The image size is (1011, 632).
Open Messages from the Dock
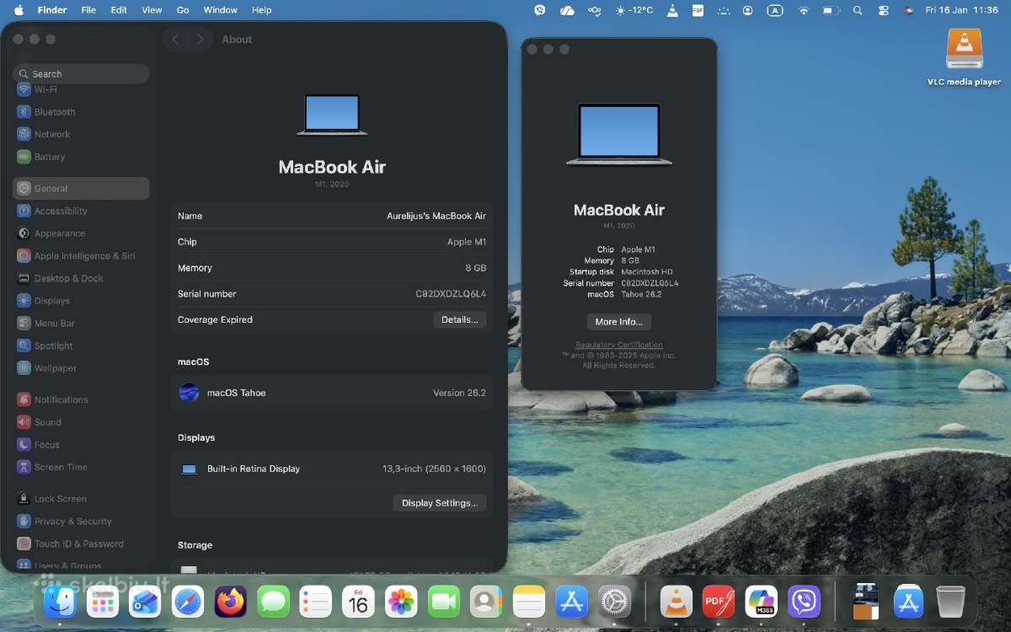click(x=273, y=602)
